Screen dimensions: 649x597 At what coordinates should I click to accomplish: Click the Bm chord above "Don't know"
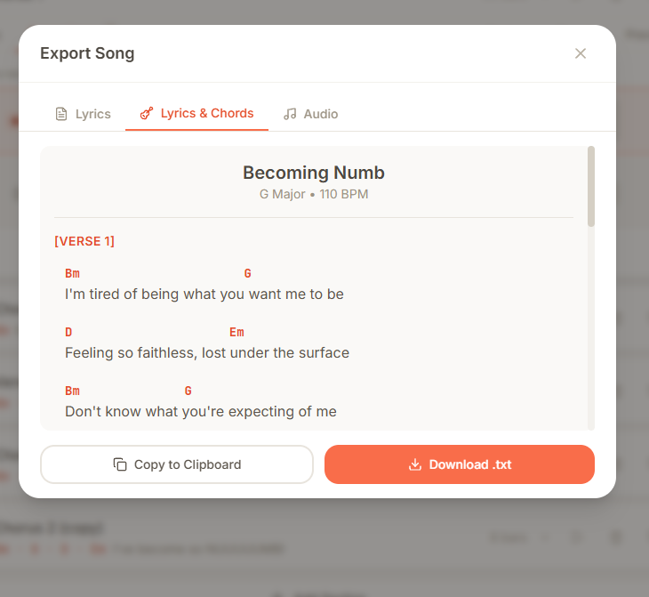click(72, 391)
